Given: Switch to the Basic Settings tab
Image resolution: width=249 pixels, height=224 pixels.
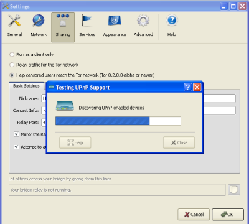Looking at the screenshot, I should 26,86.
